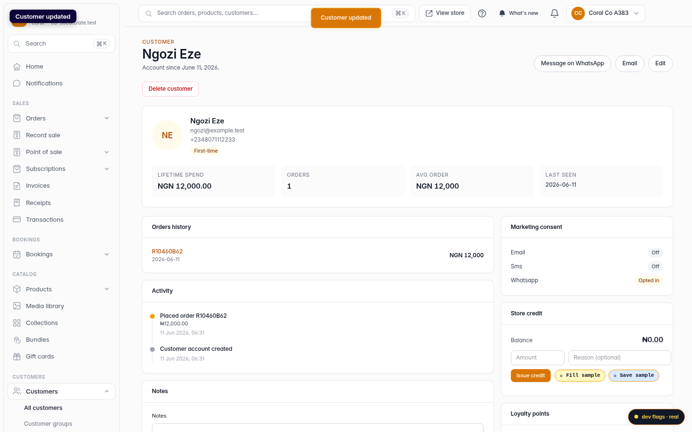Viewport: 692px width, 432px height.
Task: Open the notification bell in top bar
Action: point(555,13)
